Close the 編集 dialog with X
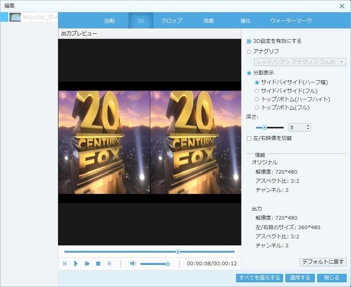 click(x=342, y=6)
